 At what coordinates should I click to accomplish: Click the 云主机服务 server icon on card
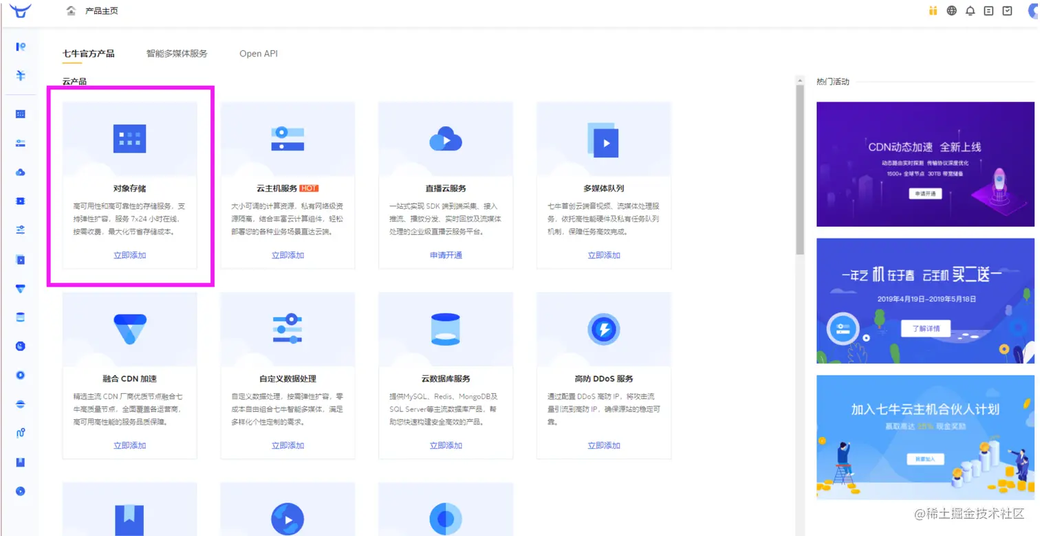[x=288, y=139]
